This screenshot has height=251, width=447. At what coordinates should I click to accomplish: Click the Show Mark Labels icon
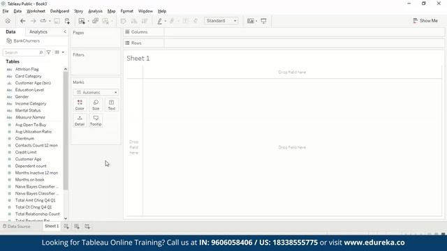click(x=186, y=21)
